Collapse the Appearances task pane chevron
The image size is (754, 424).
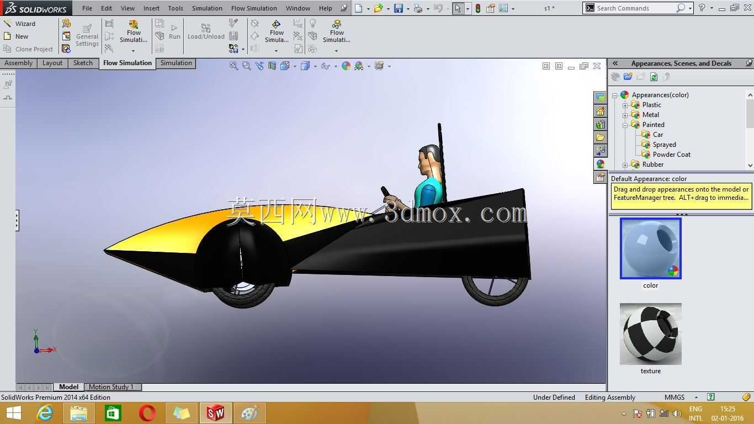(x=615, y=63)
